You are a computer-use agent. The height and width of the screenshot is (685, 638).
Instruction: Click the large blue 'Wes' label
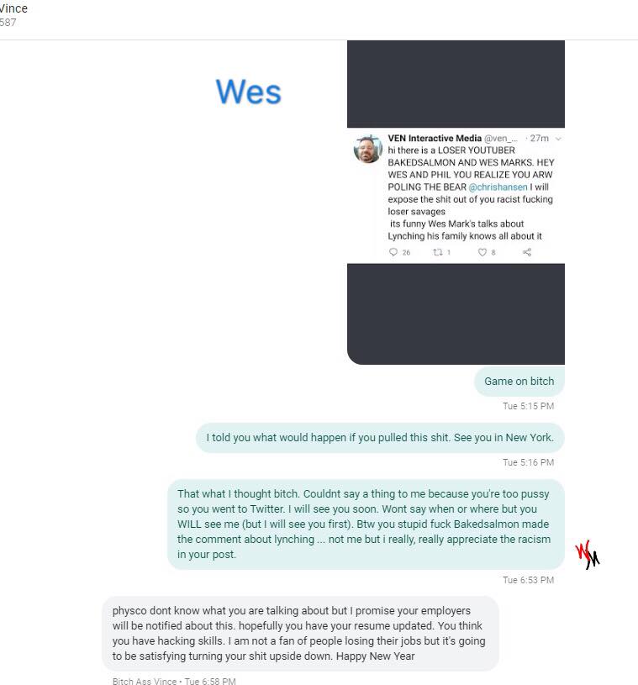tap(249, 92)
